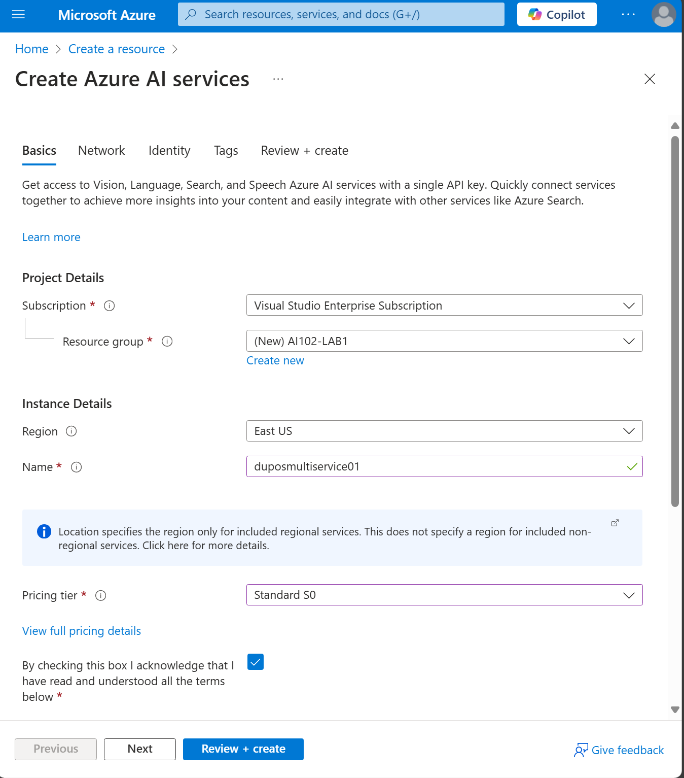This screenshot has height=778, width=684.
Task: Click the vertical scrollbar thumb
Action: pyautogui.click(x=675, y=321)
